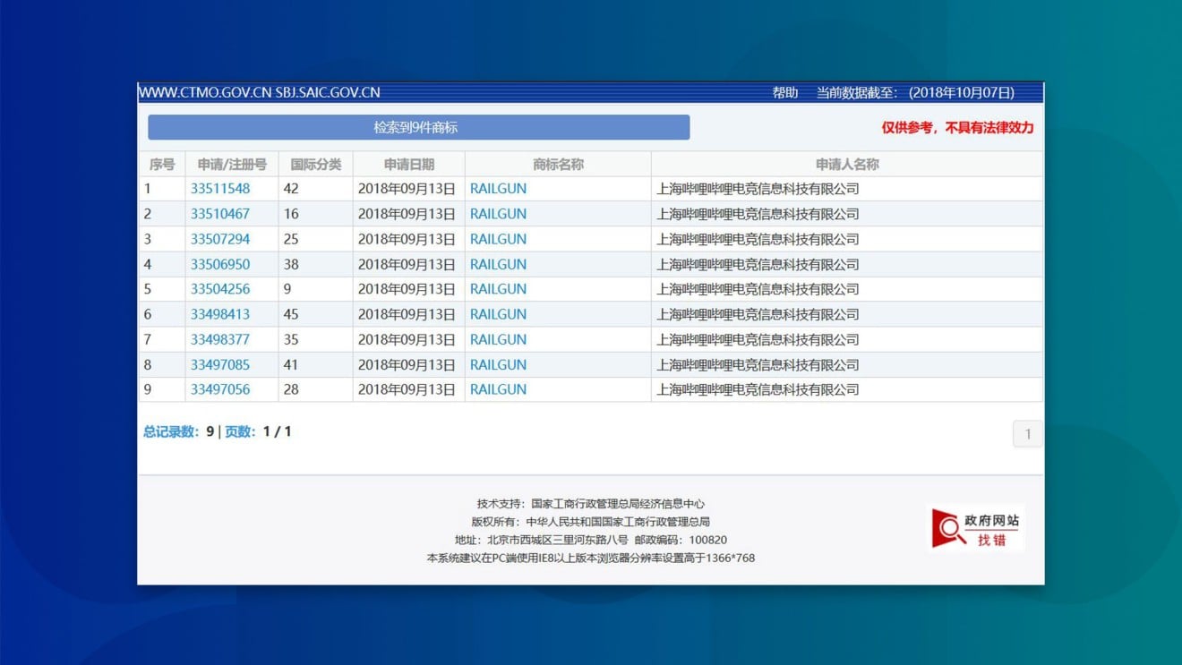Click the 申请日期 column header

tap(409, 164)
